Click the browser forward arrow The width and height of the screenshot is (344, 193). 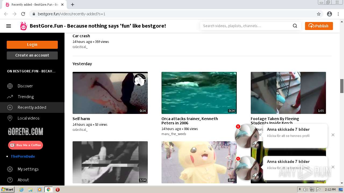pyautogui.click(x=15, y=14)
